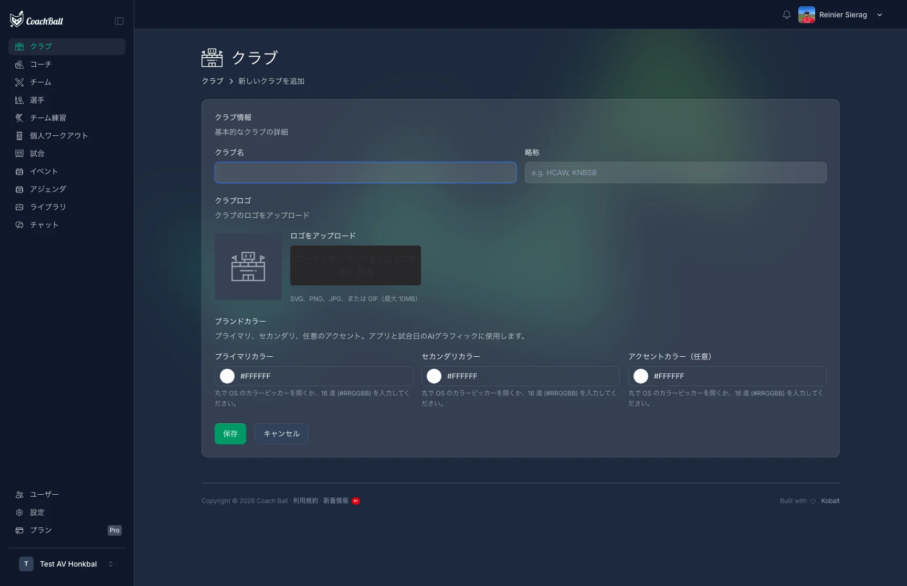Viewport: 907px width, 586px height.
Task: Click the セカンダリカラー hex value field
Action: pos(531,376)
